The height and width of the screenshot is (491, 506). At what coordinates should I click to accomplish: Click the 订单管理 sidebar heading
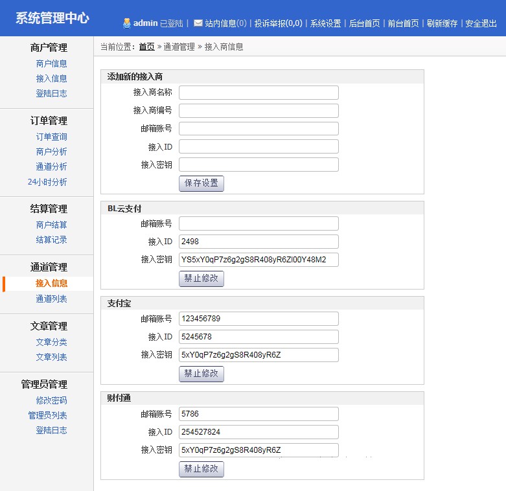pyautogui.click(x=49, y=120)
